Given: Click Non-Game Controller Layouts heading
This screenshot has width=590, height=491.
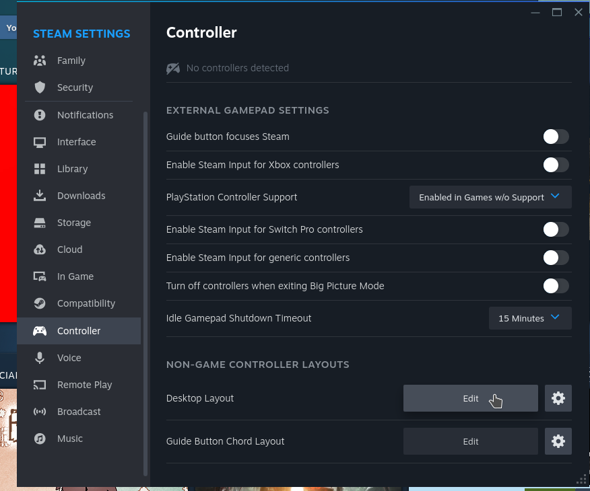Looking at the screenshot, I should point(258,365).
